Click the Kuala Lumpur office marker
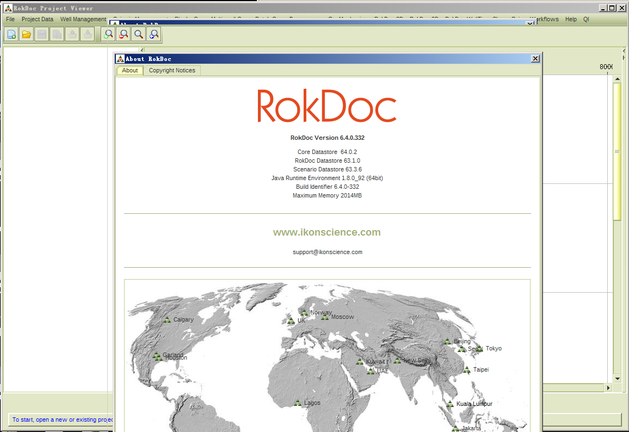Image resolution: width=629 pixels, height=432 pixels. pos(450,404)
